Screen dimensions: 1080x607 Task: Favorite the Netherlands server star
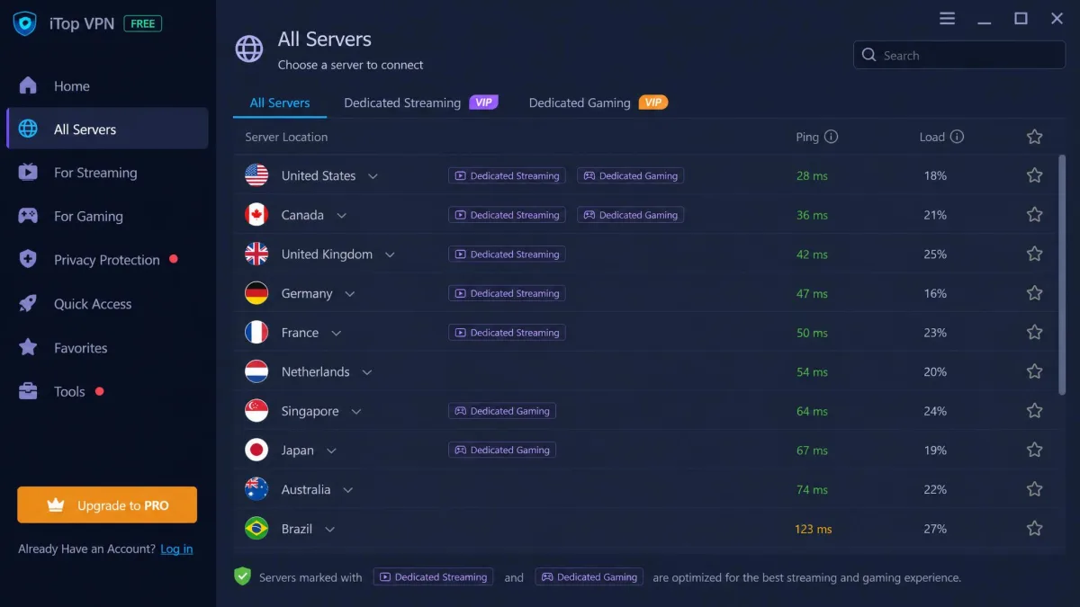click(x=1035, y=371)
